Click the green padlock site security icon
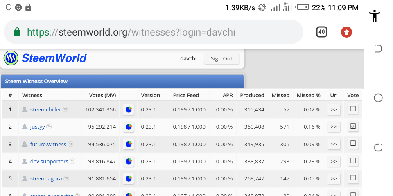 click(x=17, y=32)
